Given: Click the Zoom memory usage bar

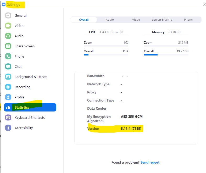Looking at the screenshot, I should (166, 46).
